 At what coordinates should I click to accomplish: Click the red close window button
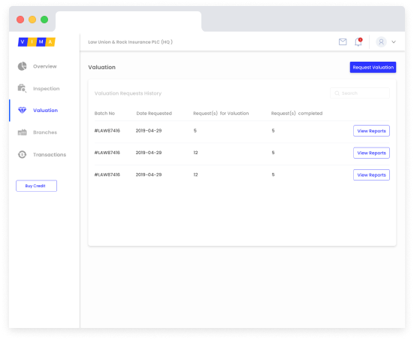pyautogui.click(x=20, y=20)
